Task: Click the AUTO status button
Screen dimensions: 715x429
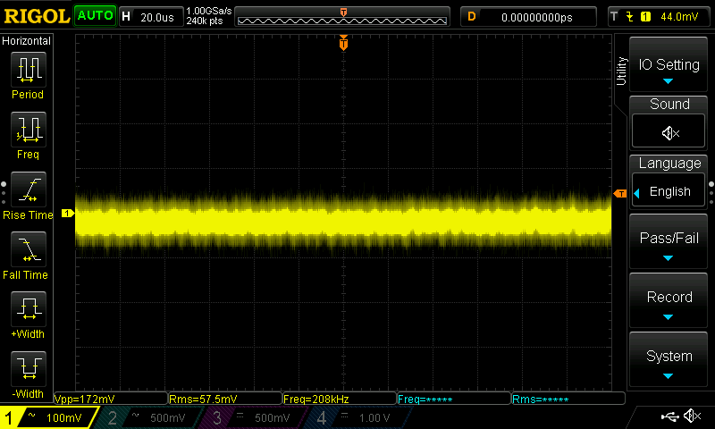Action: pos(95,15)
